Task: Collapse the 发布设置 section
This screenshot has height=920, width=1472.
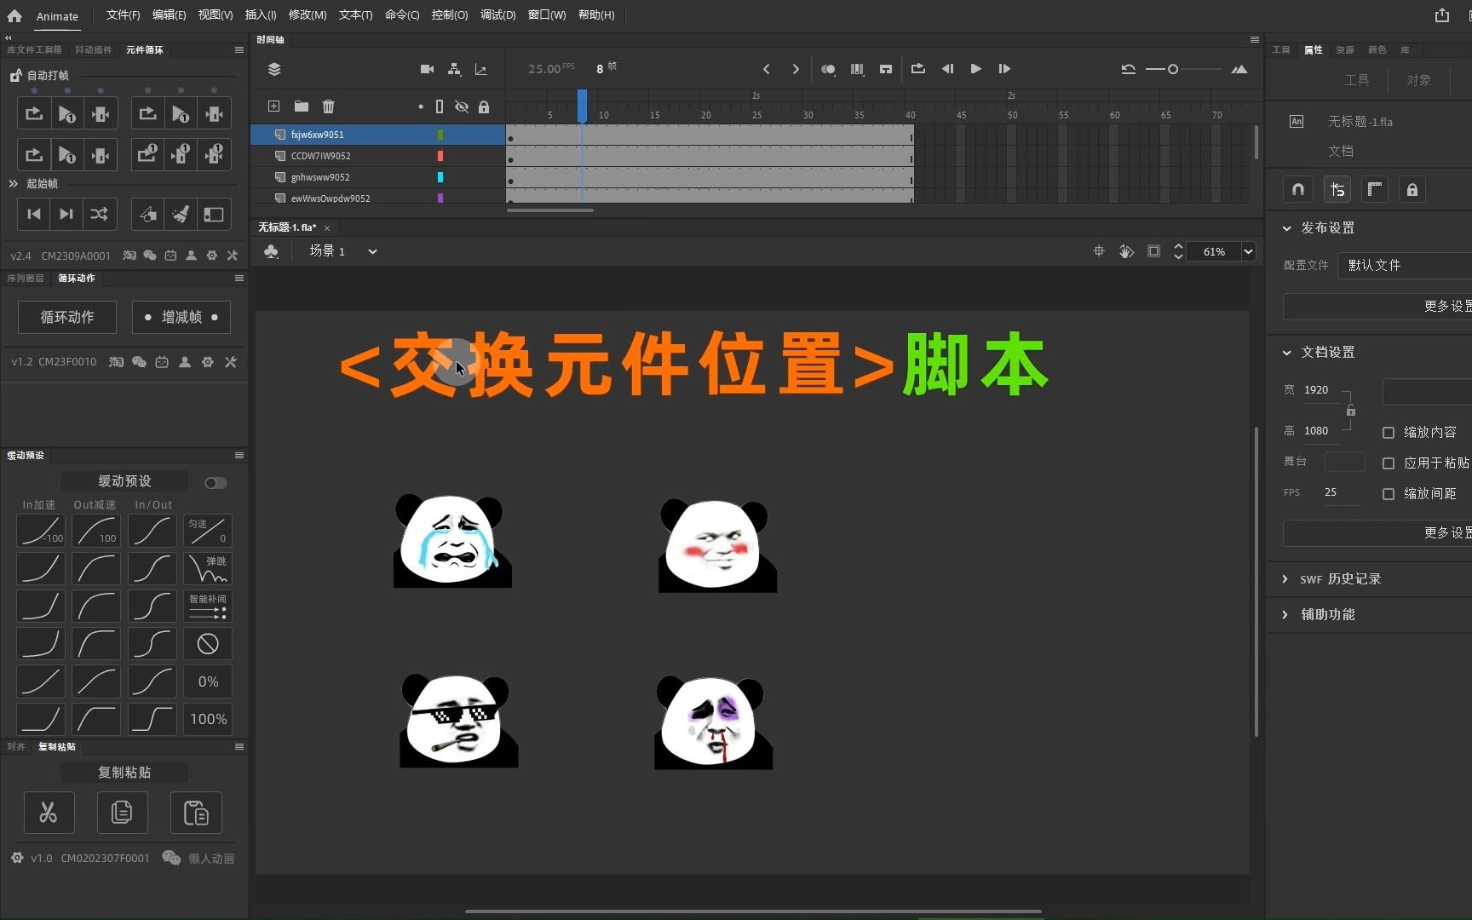Action: pyautogui.click(x=1287, y=228)
